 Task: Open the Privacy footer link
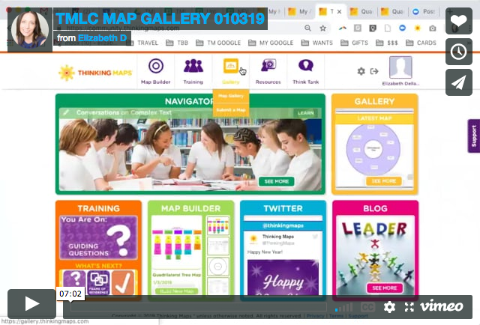[315, 315]
